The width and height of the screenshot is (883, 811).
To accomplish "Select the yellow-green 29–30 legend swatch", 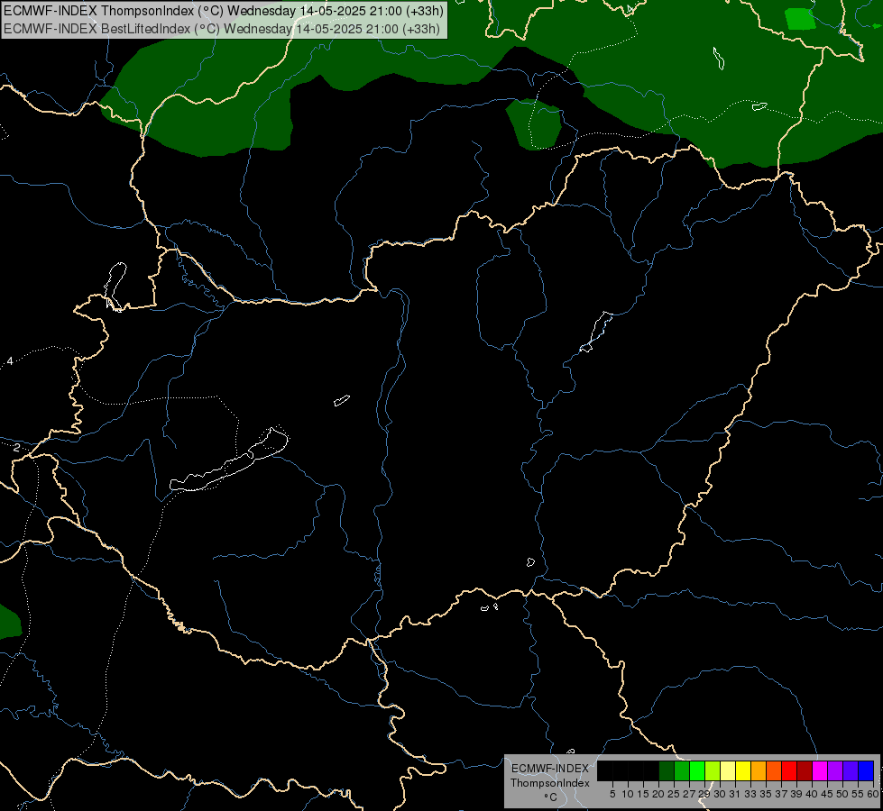I will click(x=713, y=771).
